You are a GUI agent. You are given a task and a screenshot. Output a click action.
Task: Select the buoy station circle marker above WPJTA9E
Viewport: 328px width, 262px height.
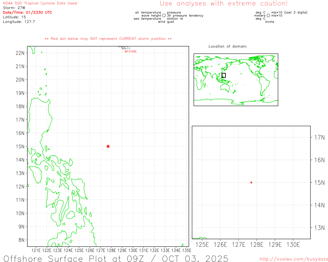pyautogui.click(x=123, y=48)
